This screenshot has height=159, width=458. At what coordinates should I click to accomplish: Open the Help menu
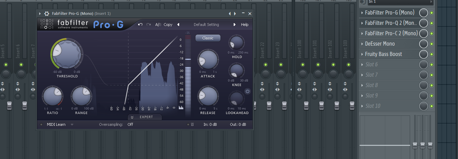[x=244, y=25]
